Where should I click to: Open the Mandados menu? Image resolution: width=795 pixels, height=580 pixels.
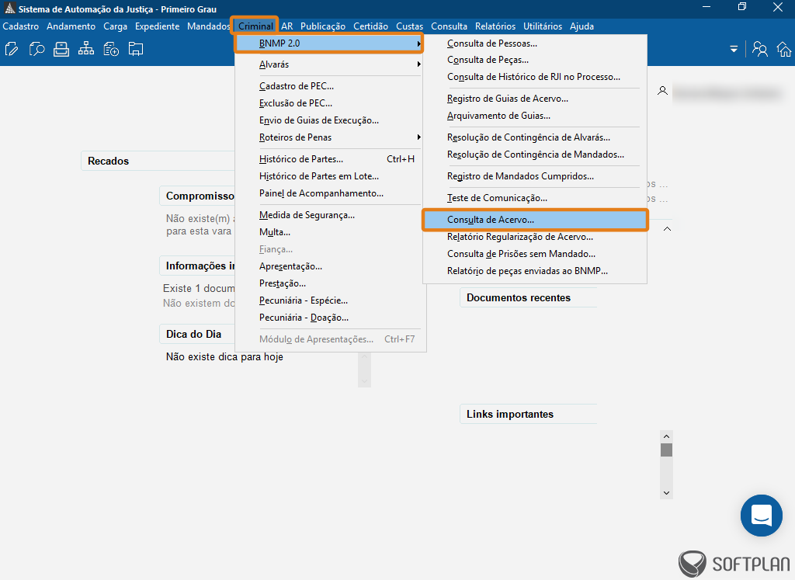(208, 26)
